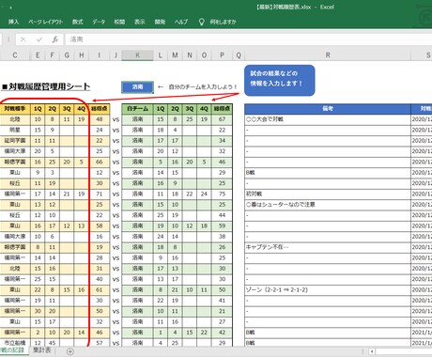Screen dimensions: 432x357
Task: Click the horizontal scrollbar left arrow
Action: [372, 351]
